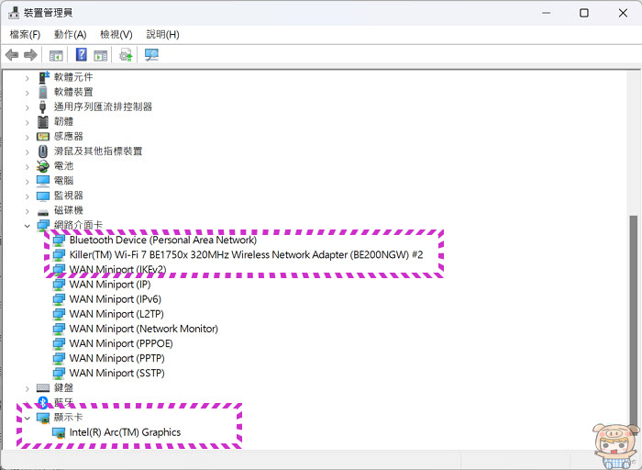Select the monitor icon beside 監視器
Viewport: 642px width, 470px height.
tap(43, 196)
